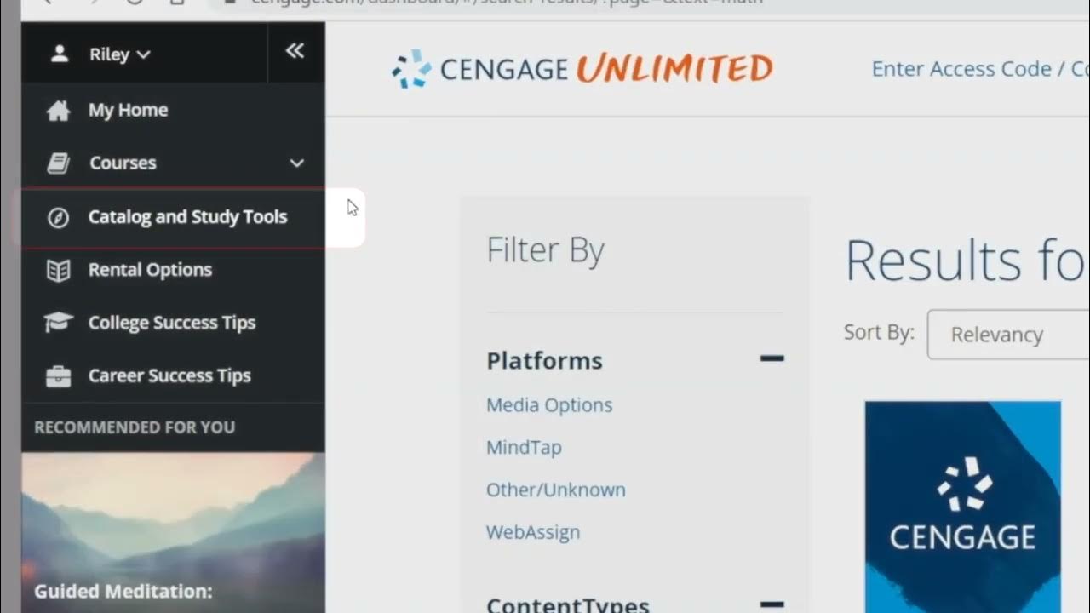Viewport: 1090px width, 613px height.
Task: Click the Courses book icon
Action: (58, 163)
